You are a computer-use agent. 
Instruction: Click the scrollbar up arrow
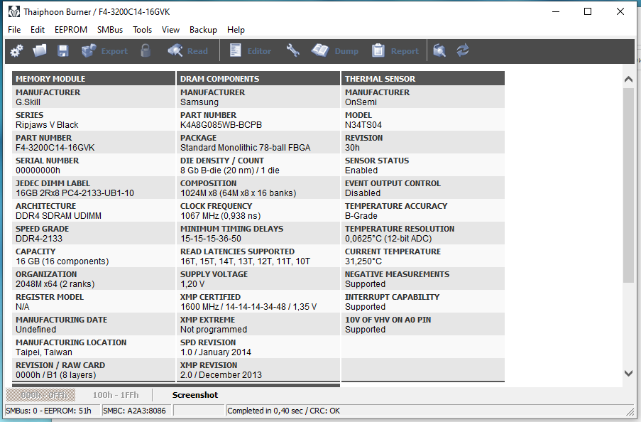[x=628, y=80]
